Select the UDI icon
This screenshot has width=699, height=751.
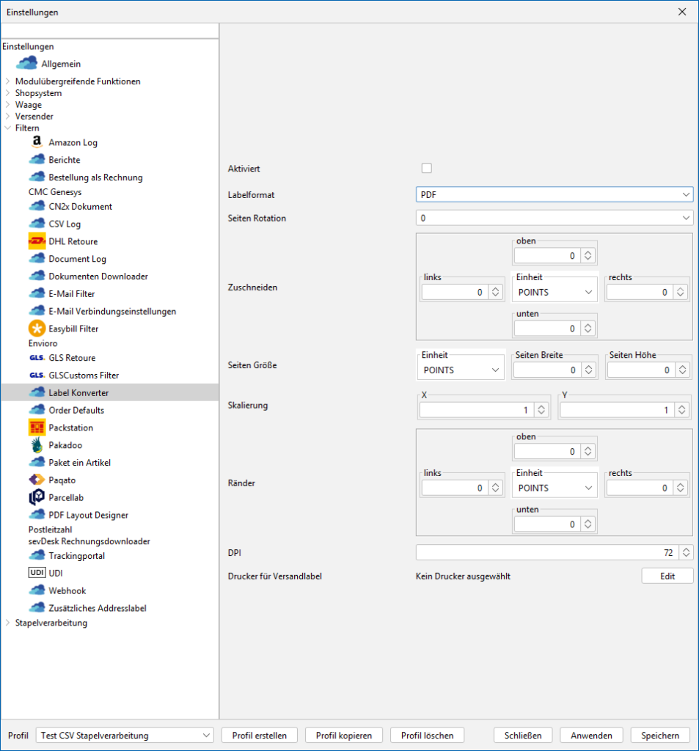(x=37, y=573)
